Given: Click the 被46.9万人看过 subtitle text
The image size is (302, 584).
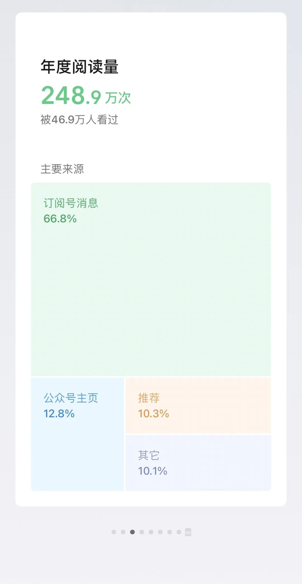Looking at the screenshot, I should click(x=79, y=120).
